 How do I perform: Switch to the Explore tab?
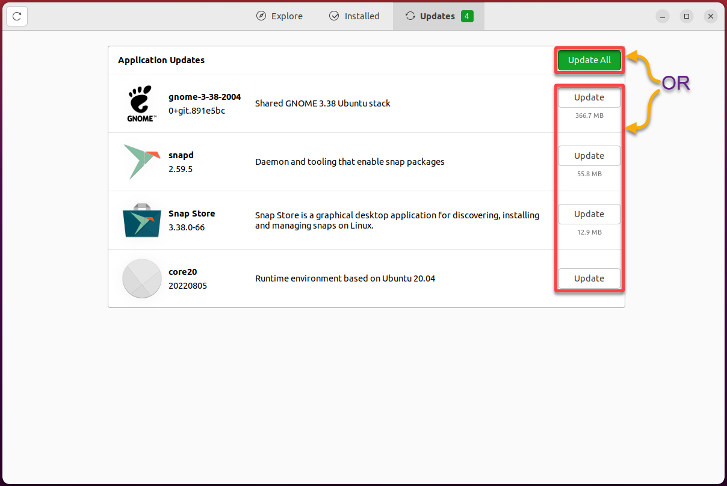tap(279, 16)
